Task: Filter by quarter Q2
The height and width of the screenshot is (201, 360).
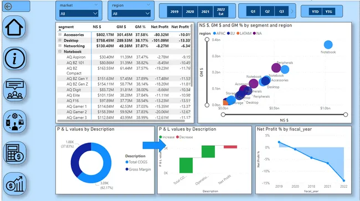Action: [268, 11]
